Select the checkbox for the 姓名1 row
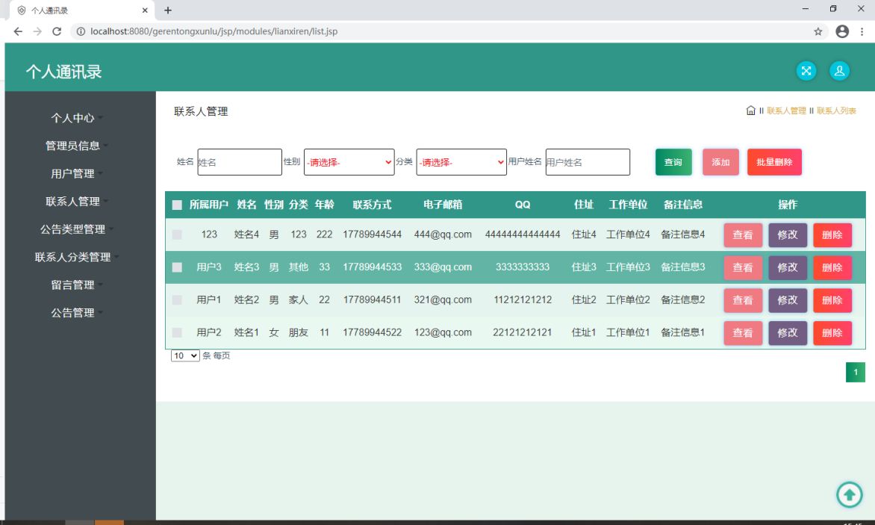This screenshot has width=875, height=525. (x=177, y=332)
